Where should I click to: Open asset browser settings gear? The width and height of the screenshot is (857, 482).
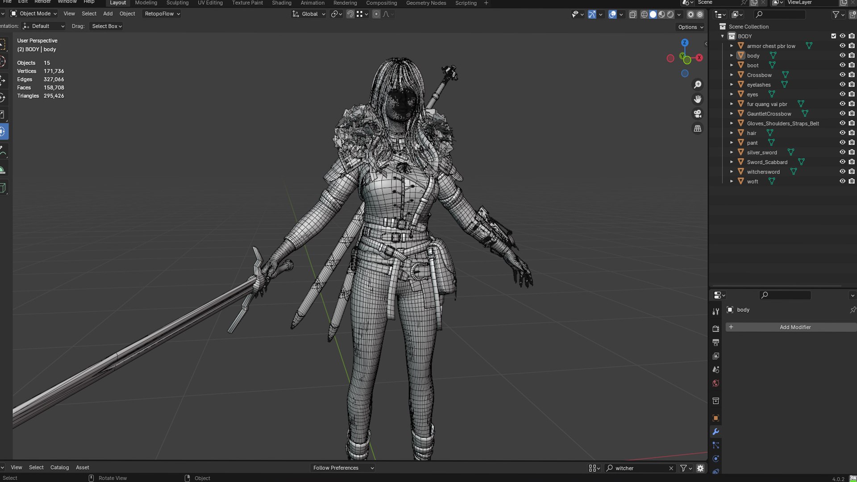point(700,468)
